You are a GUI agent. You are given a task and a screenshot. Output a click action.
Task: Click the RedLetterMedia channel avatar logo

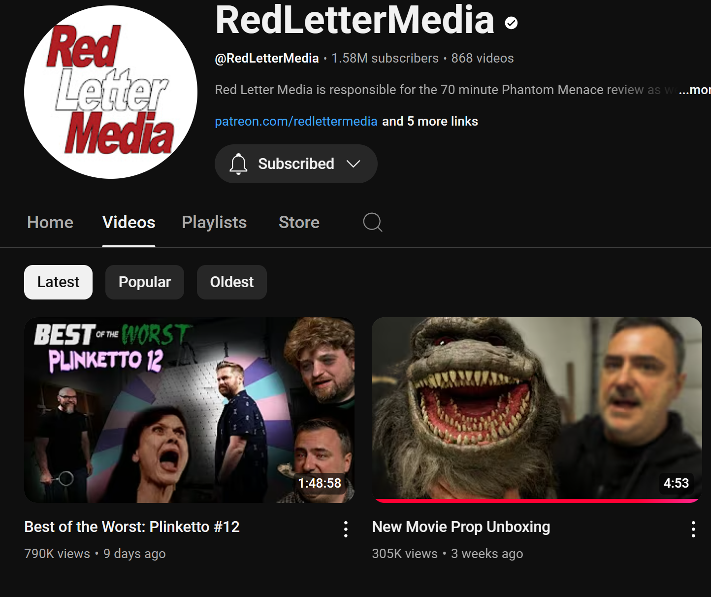[111, 92]
